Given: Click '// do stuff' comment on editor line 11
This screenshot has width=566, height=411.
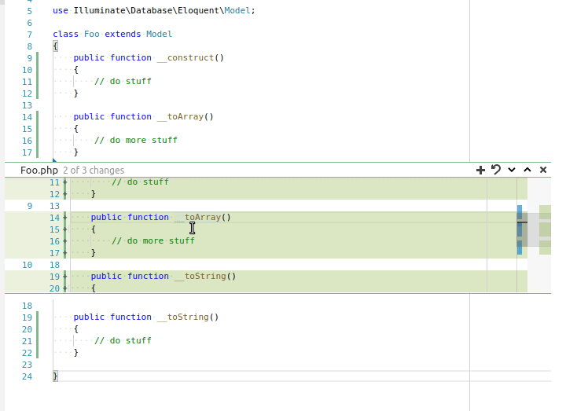Looking at the screenshot, I should click(123, 81).
